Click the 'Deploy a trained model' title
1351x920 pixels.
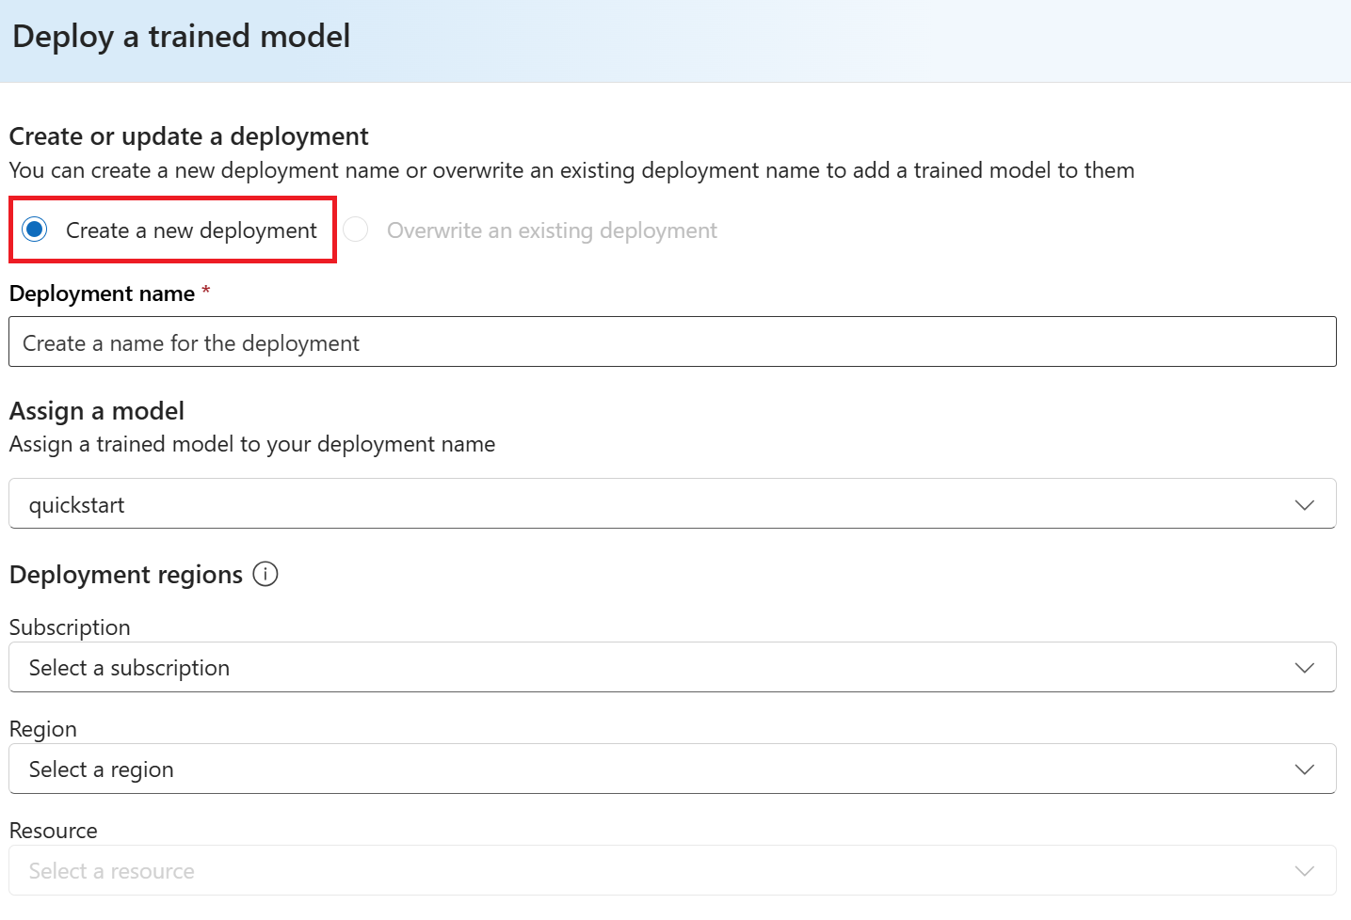(x=182, y=37)
